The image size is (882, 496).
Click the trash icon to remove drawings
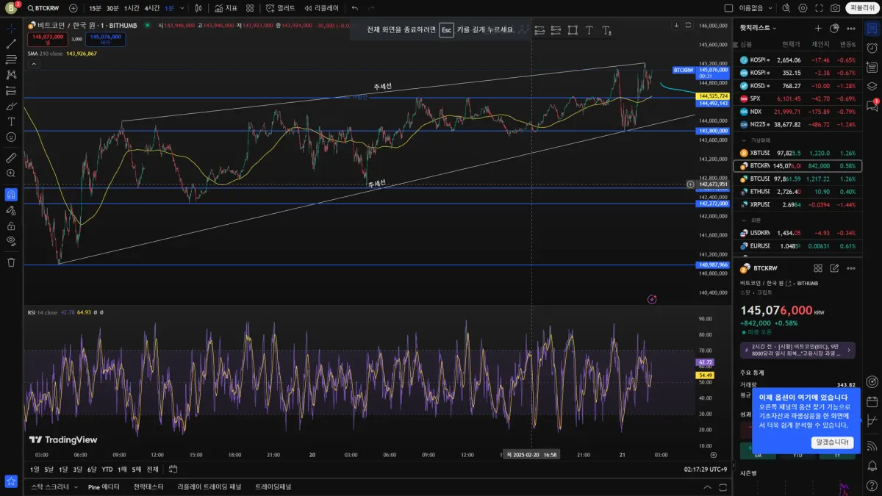coord(11,262)
